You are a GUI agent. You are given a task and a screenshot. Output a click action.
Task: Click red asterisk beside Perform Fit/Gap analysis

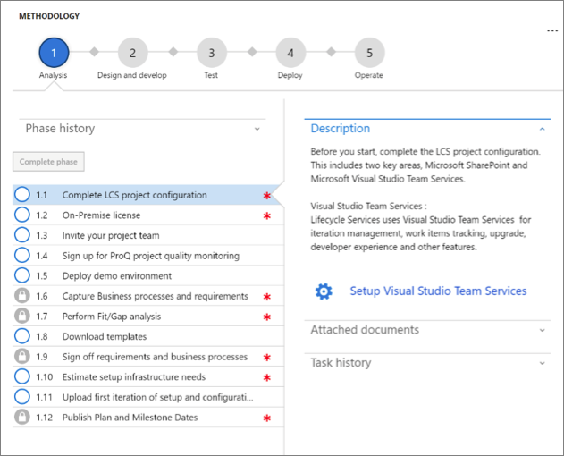point(267,317)
